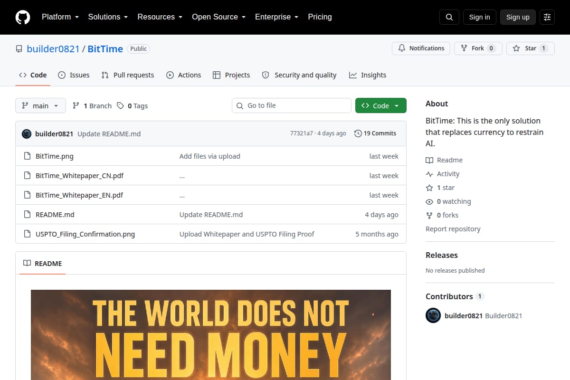Click the eye icon beside 0 watching
570x380 pixels.
coord(429,202)
